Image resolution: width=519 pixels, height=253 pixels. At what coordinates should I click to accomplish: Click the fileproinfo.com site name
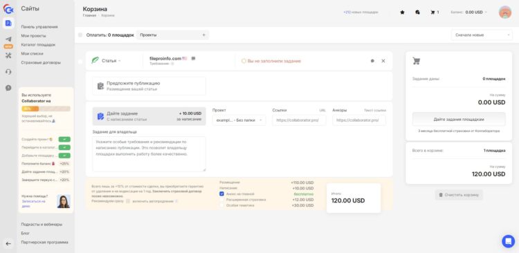coord(165,58)
